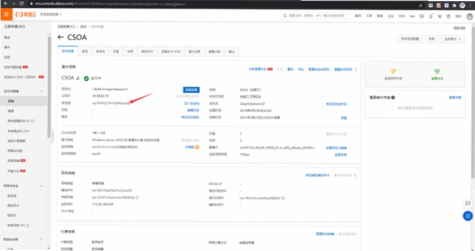
Task: Click the create custom image link
Action: (x=336, y=148)
